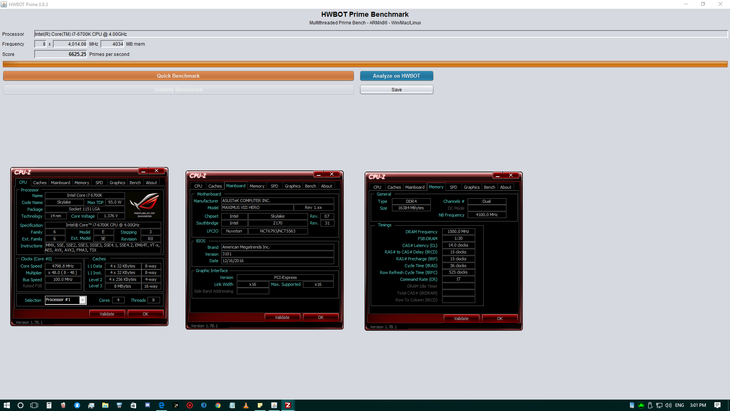730x411 pixels.
Task: Switch to CPU-Z on the taskbar
Action: 288,405
